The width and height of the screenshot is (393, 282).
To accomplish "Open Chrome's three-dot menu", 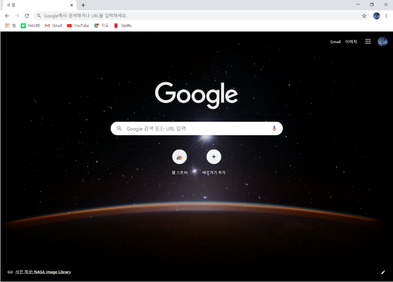I will point(386,16).
